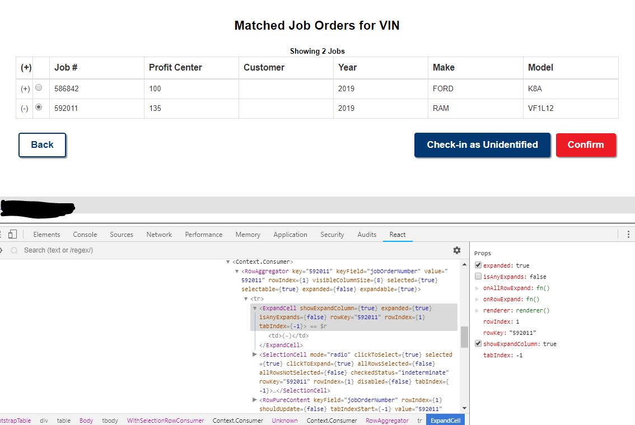Image resolution: width=635 pixels, height=425 pixels.
Task: Switch to the Console tab
Action: click(85, 234)
